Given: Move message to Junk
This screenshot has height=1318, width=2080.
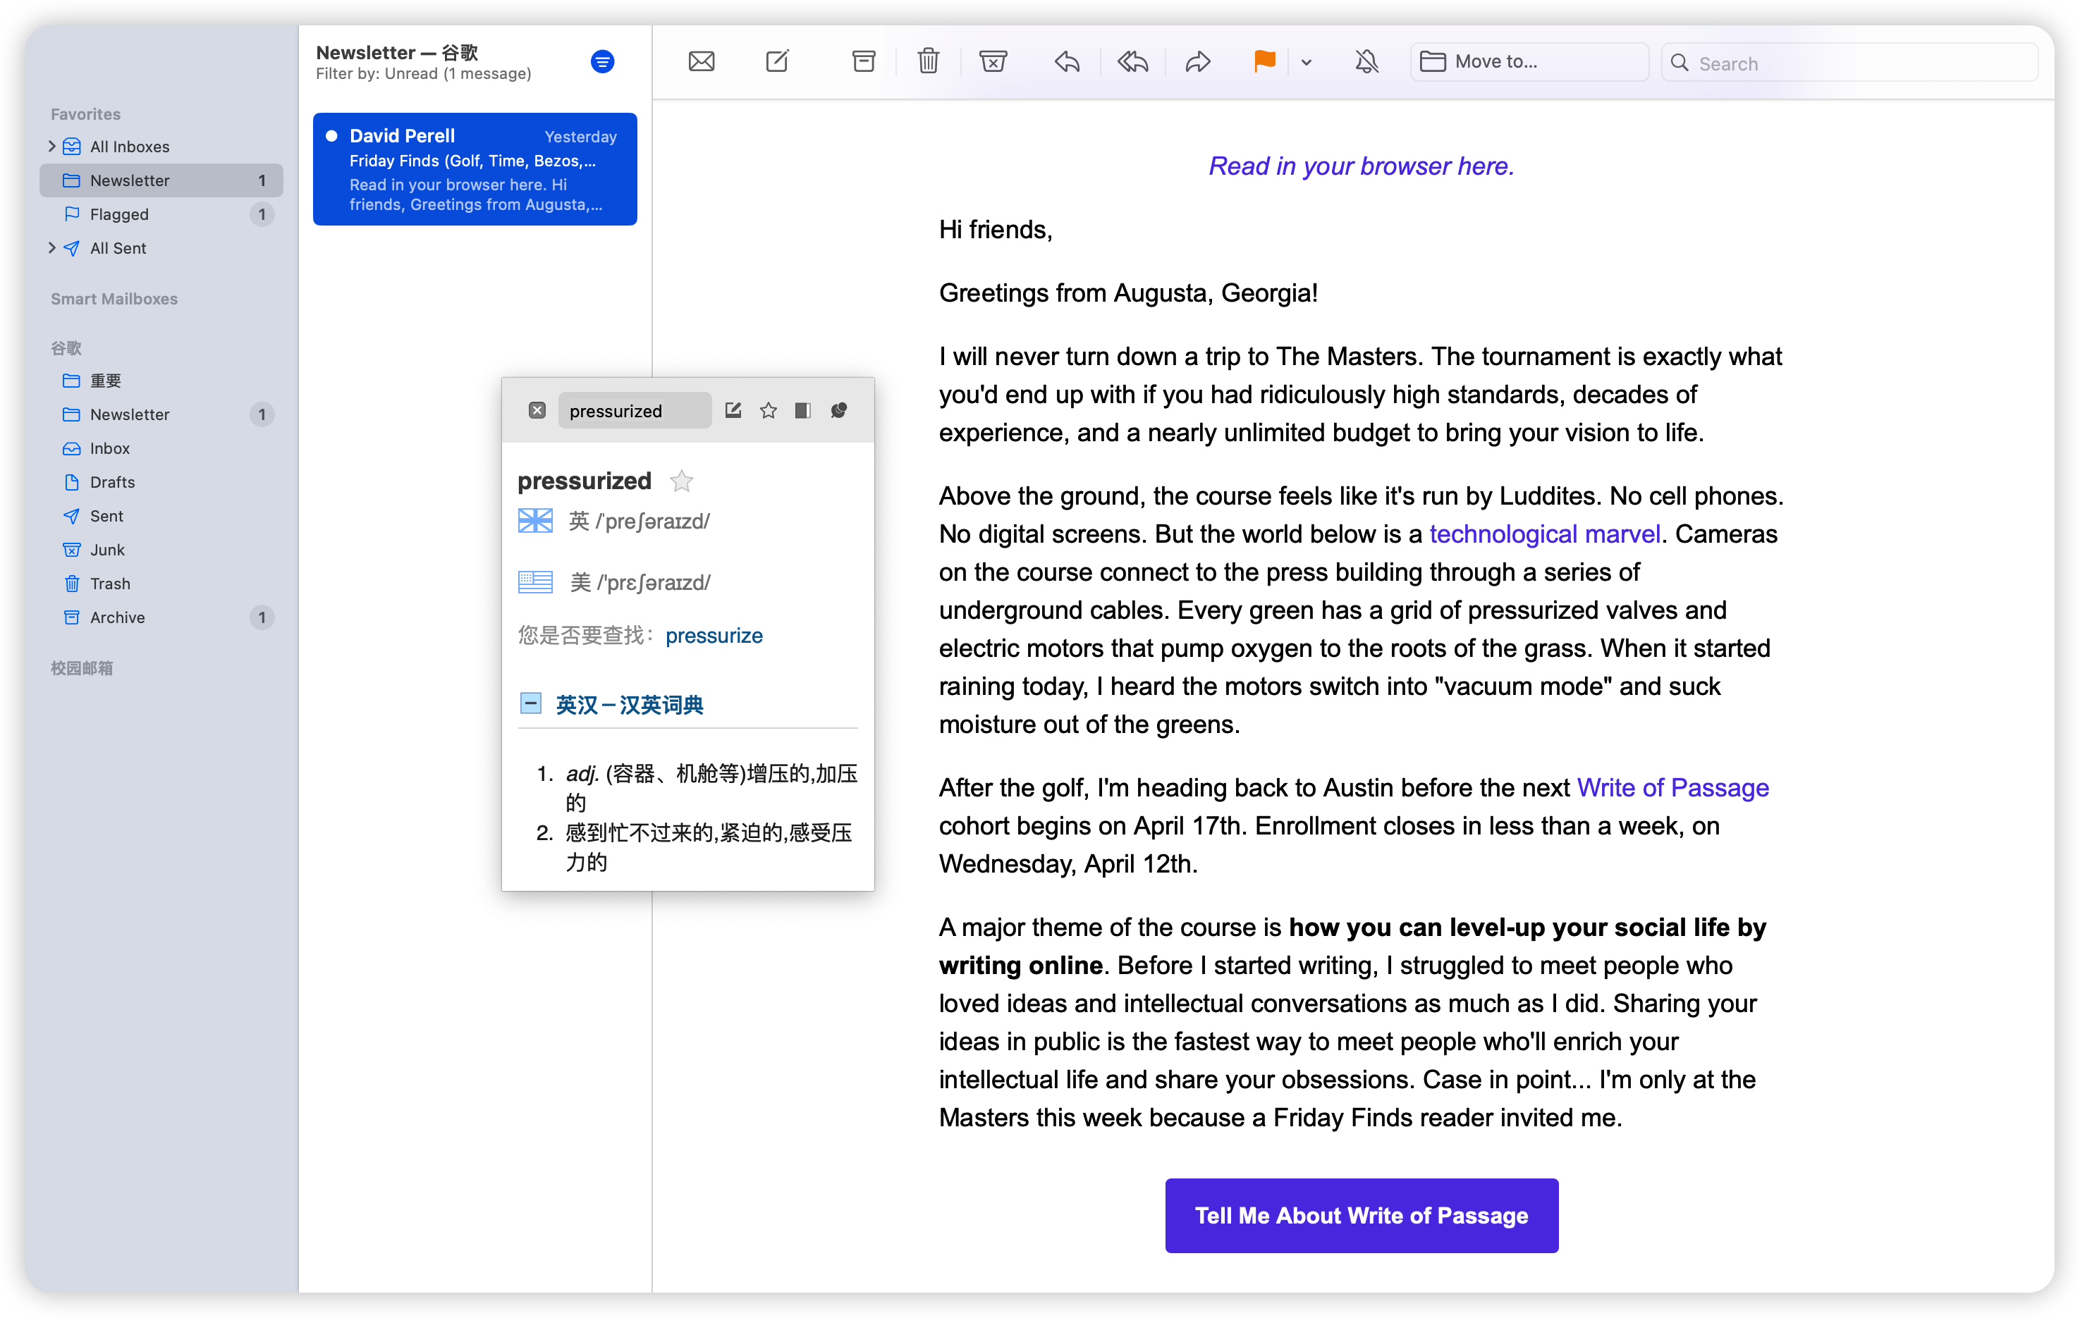Looking at the screenshot, I should (x=993, y=61).
